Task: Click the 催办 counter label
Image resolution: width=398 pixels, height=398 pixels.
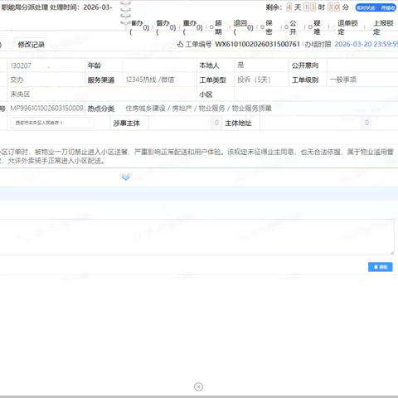Action: click(x=139, y=27)
